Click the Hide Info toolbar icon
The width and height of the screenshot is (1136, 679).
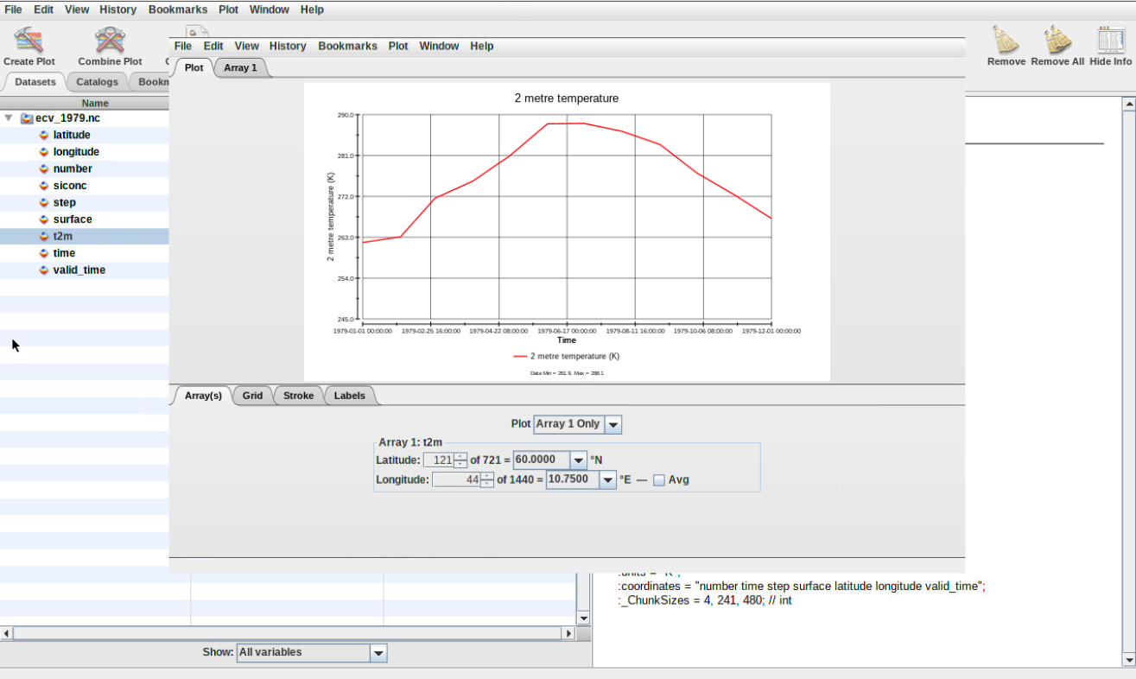click(x=1110, y=40)
